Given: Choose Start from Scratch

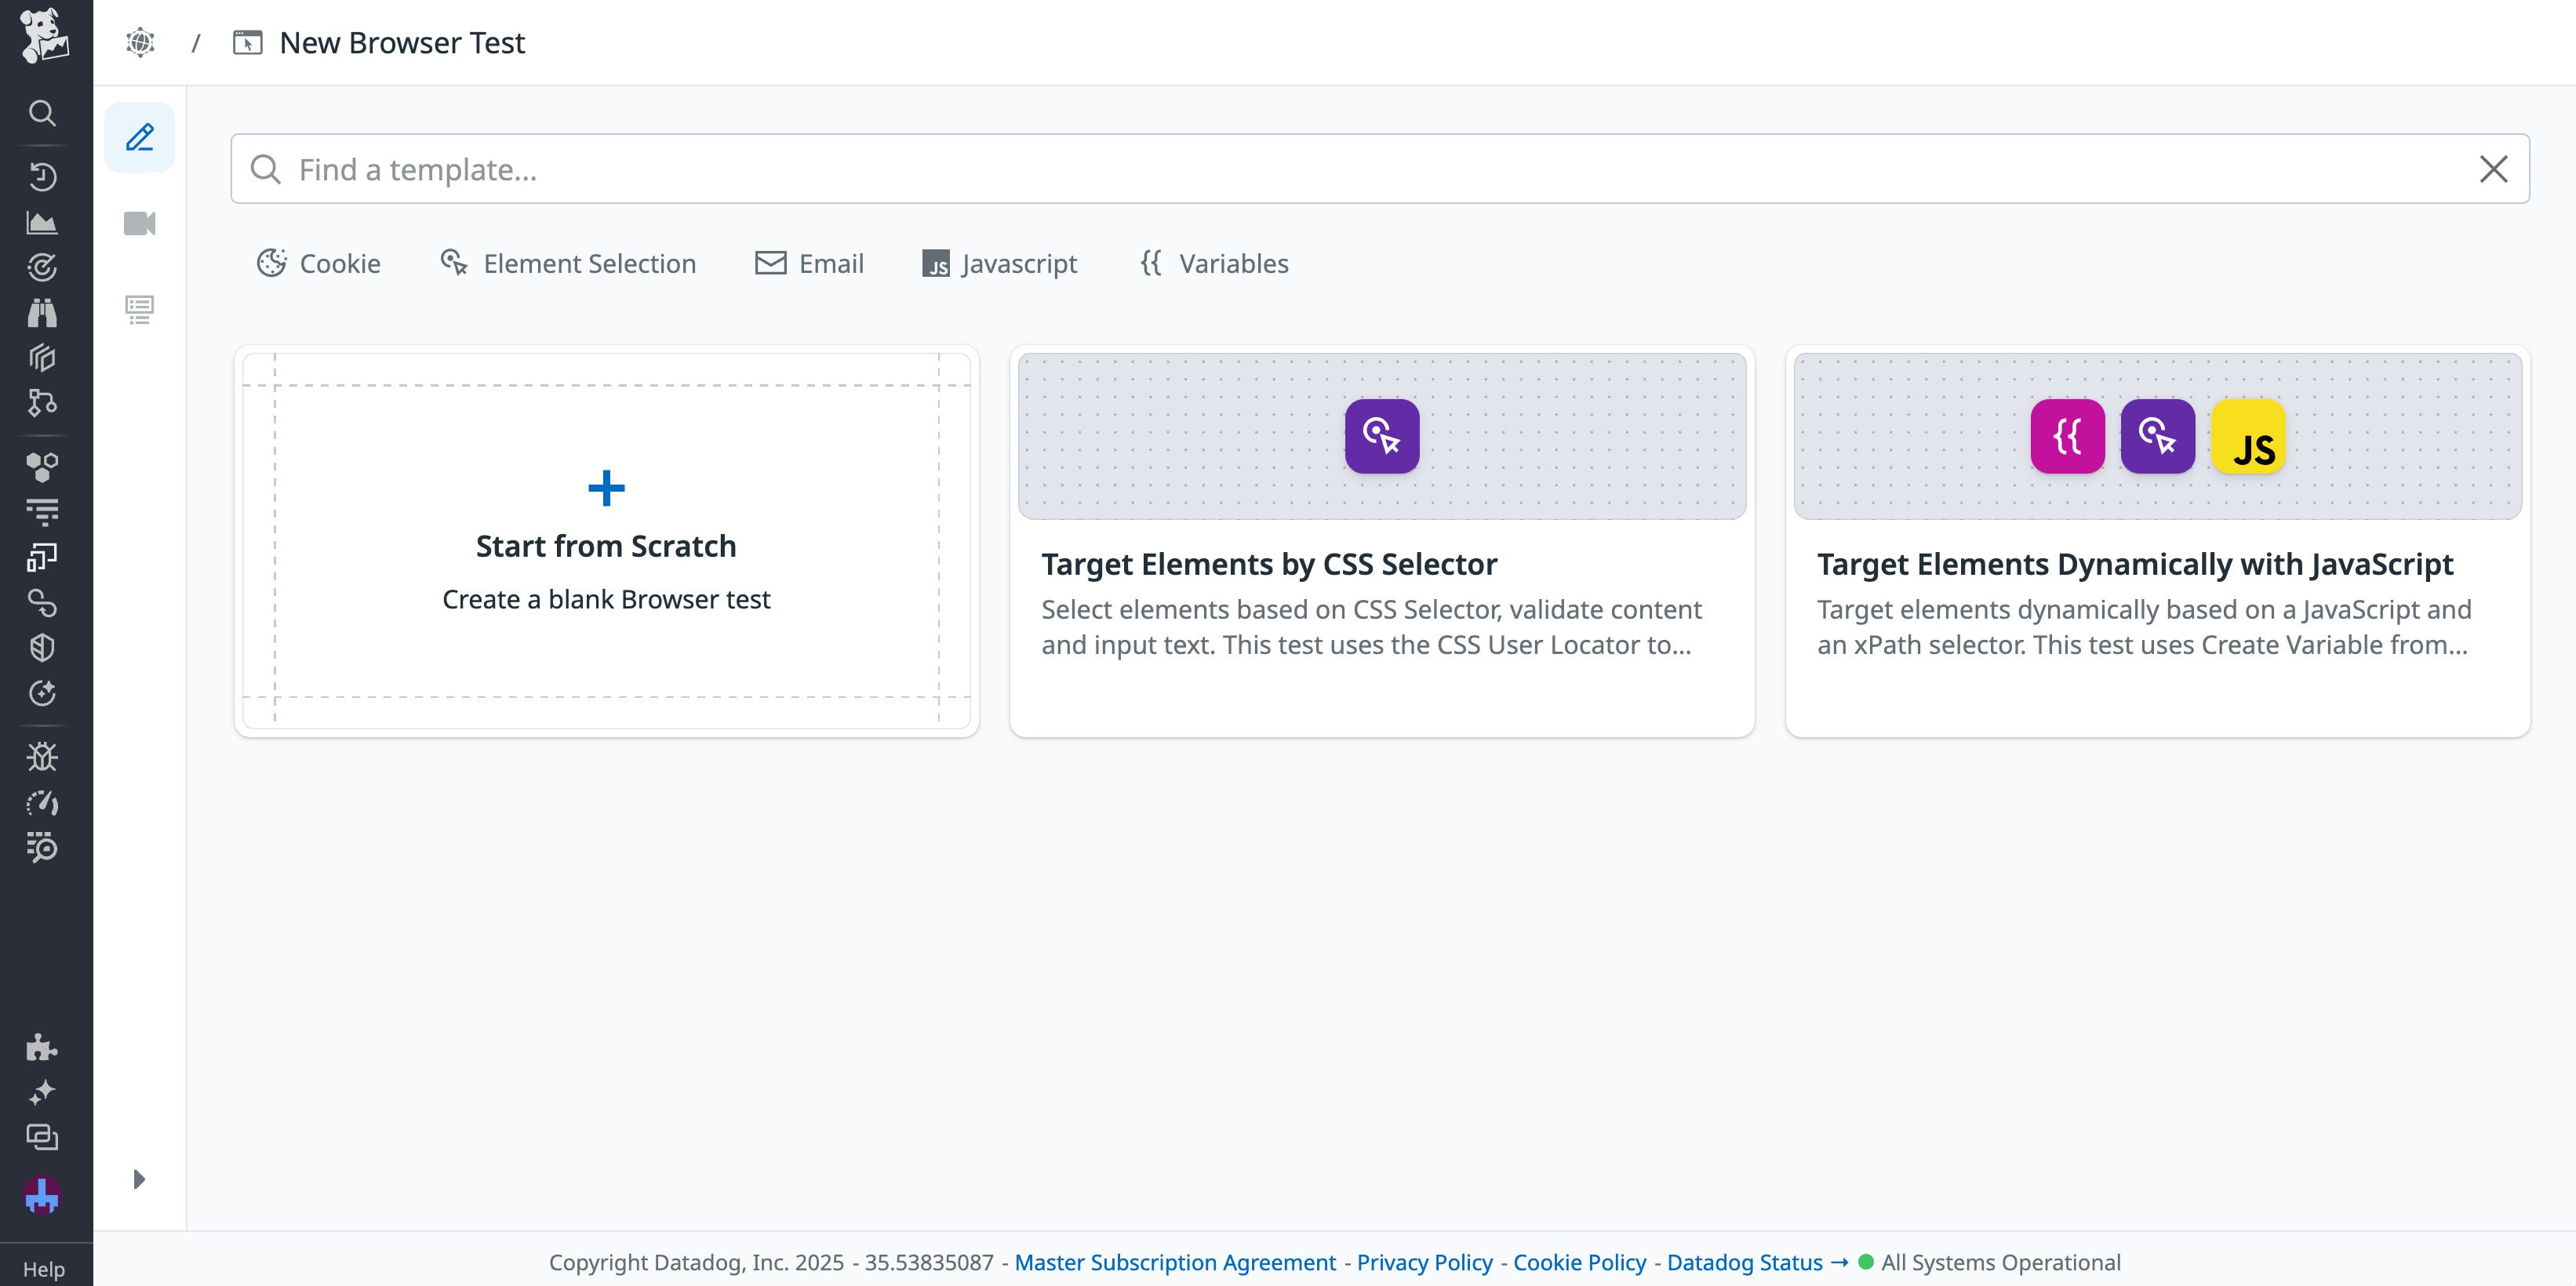Looking at the screenshot, I should (x=606, y=544).
